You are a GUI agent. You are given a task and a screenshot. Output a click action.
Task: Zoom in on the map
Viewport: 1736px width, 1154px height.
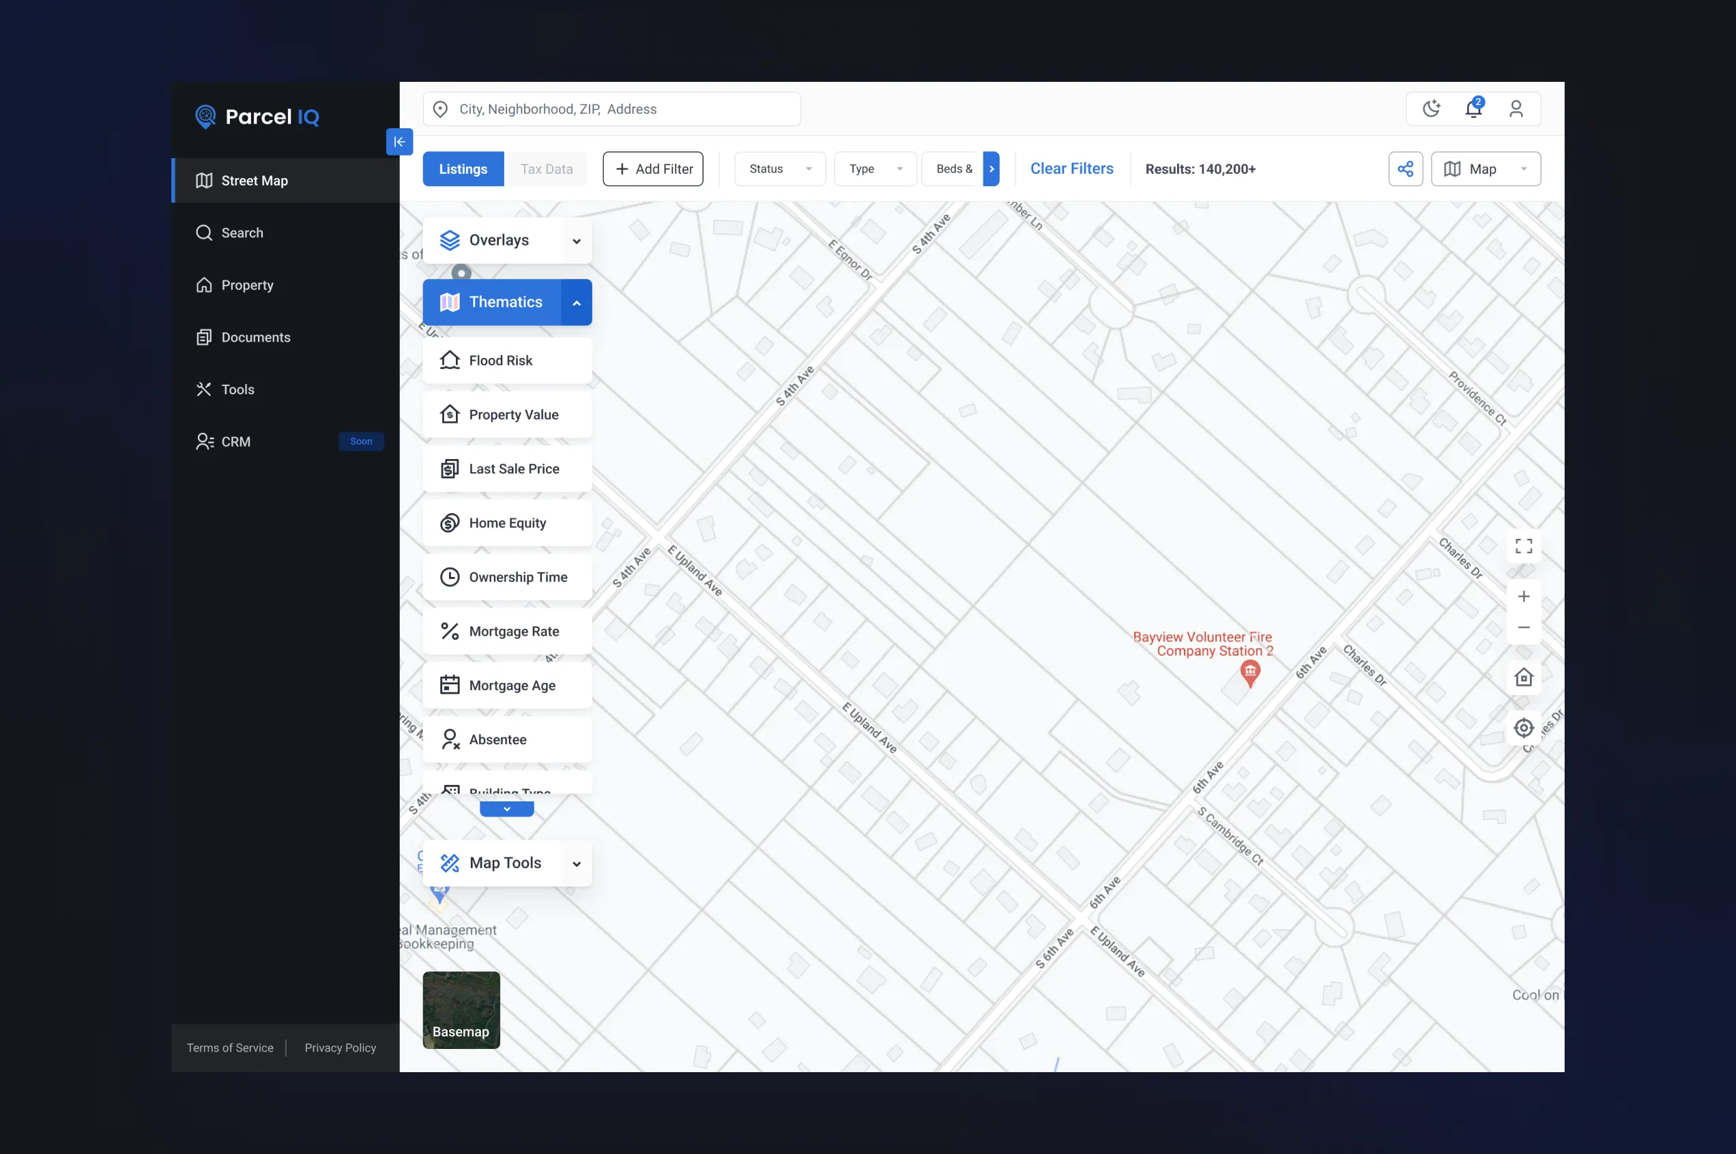[1523, 596]
